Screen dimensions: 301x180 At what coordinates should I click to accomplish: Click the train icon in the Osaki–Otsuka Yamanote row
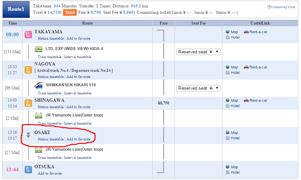click(x=38, y=149)
